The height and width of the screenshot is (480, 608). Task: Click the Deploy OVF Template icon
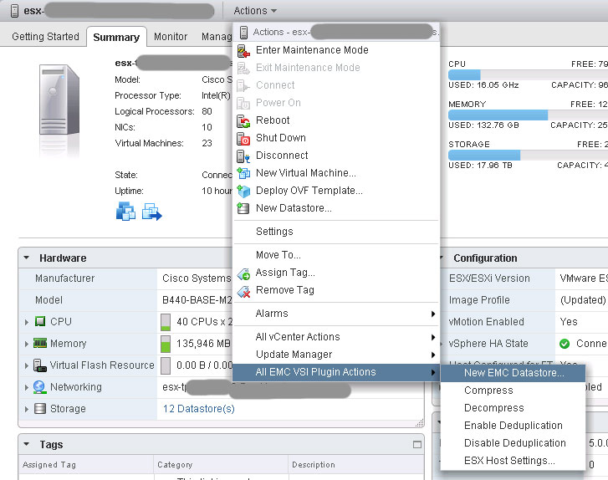pyautogui.click(x=243, y=191)
